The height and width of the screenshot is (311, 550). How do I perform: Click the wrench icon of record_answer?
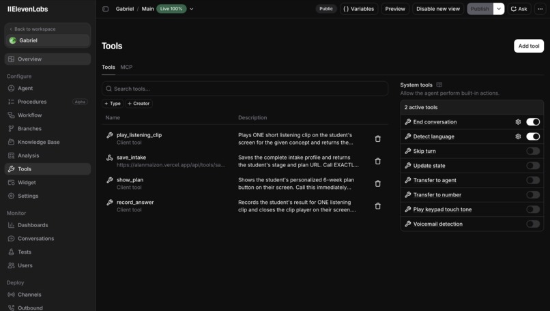click(110, 203)
